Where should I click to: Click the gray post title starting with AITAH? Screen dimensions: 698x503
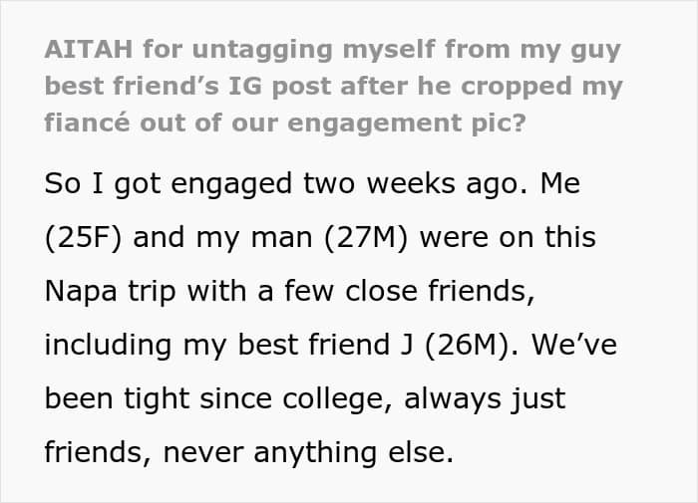tap(333, 86)
